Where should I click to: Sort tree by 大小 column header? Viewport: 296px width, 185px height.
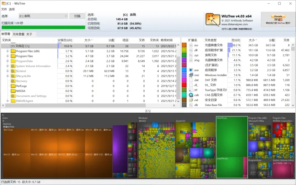point(88,40)
